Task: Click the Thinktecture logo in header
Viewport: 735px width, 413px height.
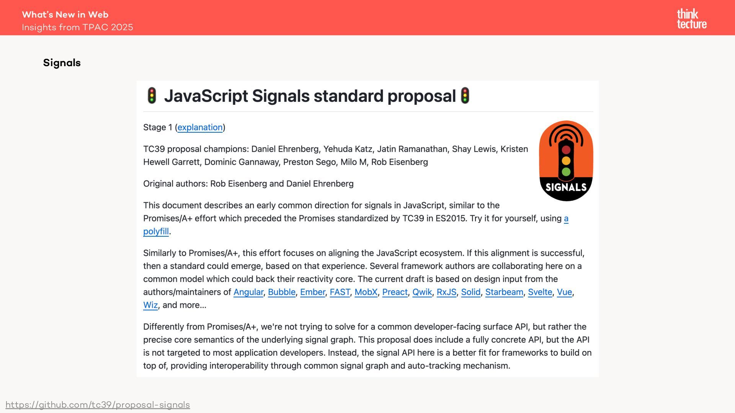Action: click(691, 19)
